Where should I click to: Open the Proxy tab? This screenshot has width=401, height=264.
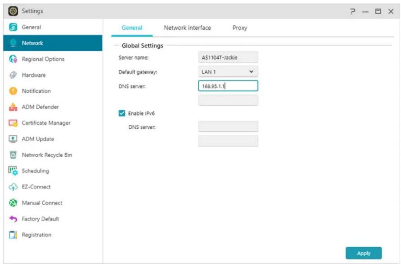pos(240,28)
